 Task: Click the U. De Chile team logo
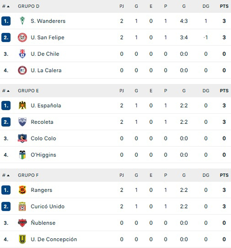tap(22, 54)
